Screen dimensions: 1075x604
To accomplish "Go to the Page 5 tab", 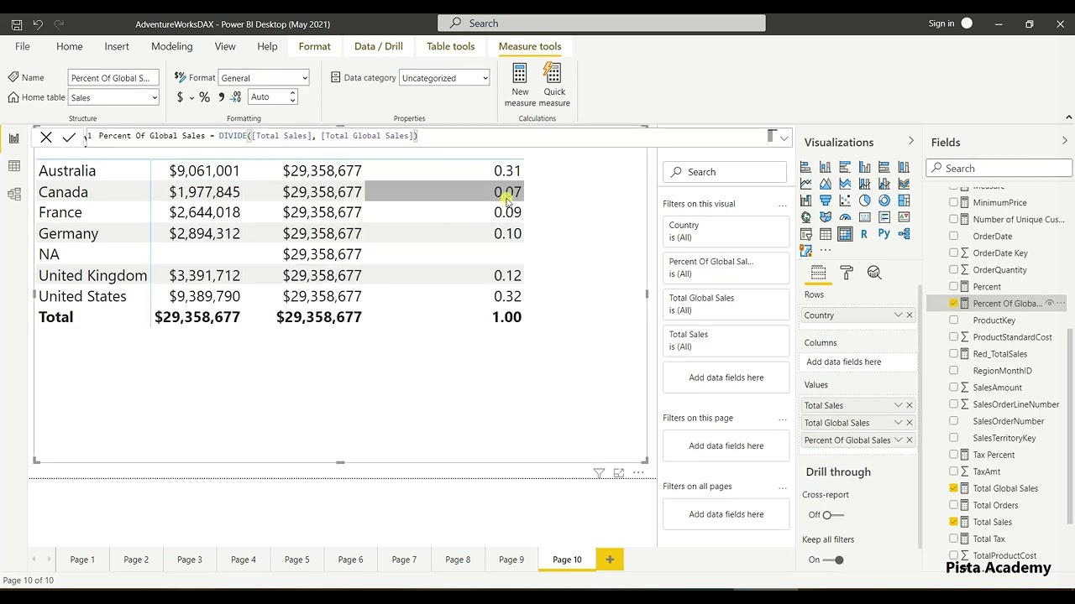I will click(297, 560).
